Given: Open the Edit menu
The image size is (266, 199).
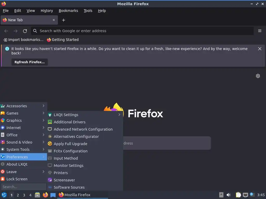Looking at the screenshot, I should click(18, 11).
